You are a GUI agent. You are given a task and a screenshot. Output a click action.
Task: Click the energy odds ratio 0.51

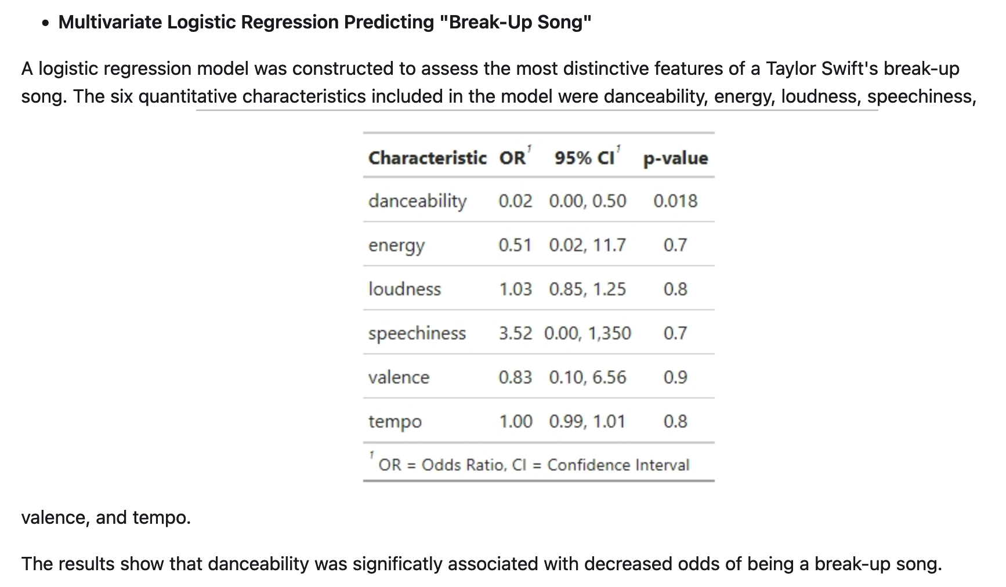tap(515, 245)
